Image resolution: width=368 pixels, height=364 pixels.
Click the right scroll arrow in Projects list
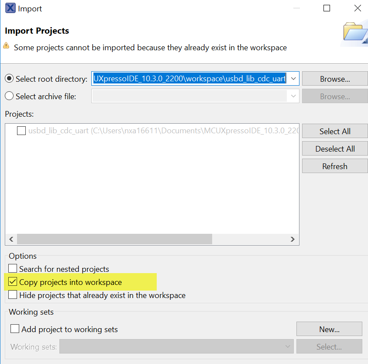[x=292, y=239]
